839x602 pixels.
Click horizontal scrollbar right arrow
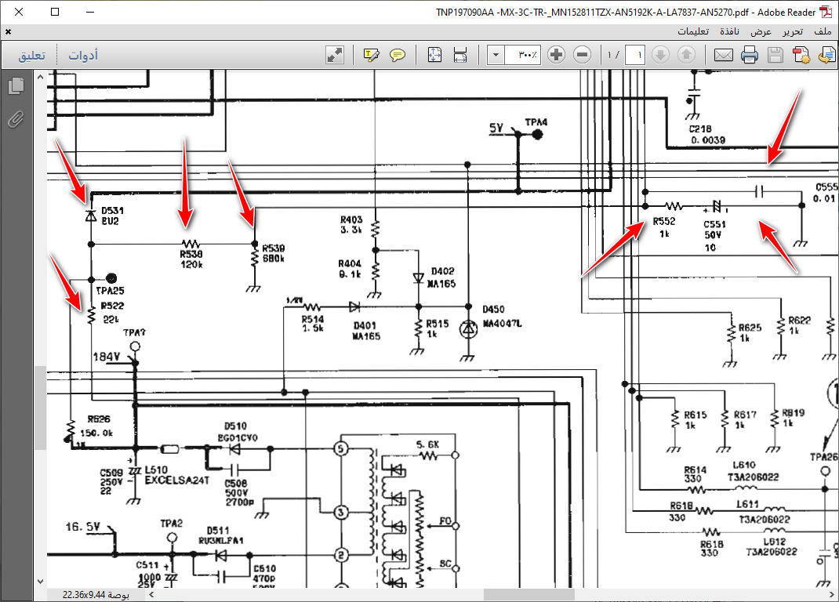831,594
